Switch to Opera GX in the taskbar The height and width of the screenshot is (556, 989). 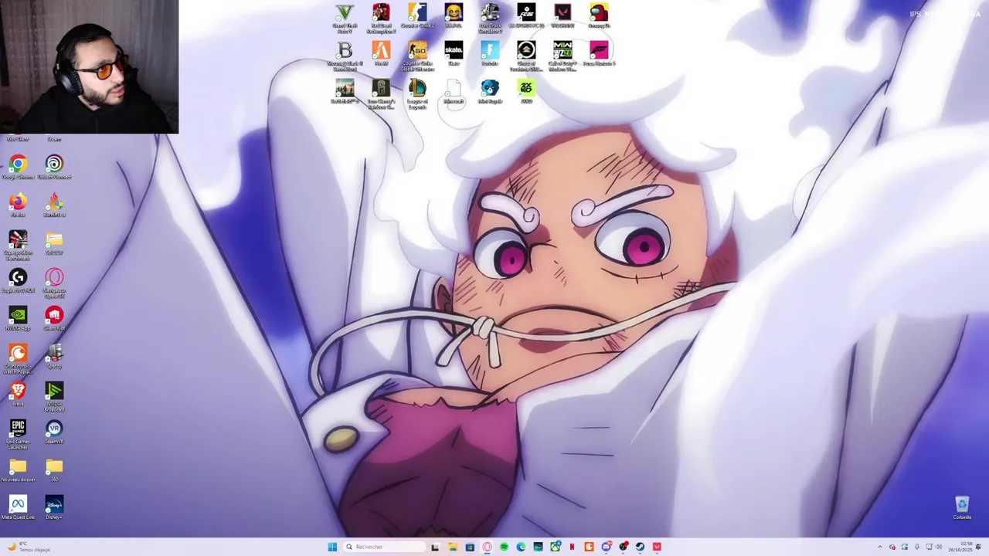[487, 547]
